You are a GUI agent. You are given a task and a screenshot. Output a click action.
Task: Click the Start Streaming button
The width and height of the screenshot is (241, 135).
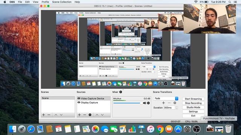tap(193, 99)
